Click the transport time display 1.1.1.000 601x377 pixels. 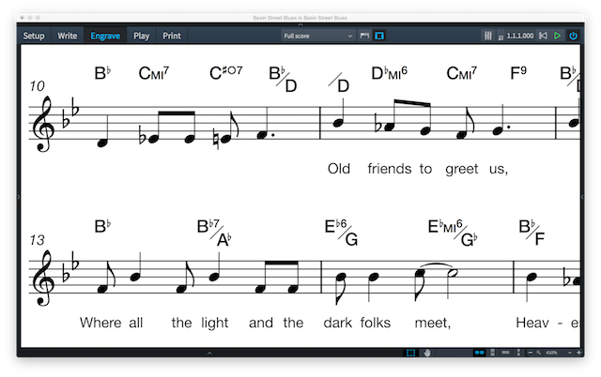pos(519,36)
